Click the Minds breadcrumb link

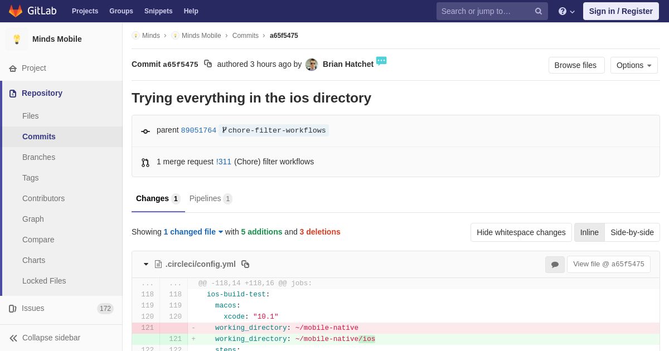(x=151, y=36)
